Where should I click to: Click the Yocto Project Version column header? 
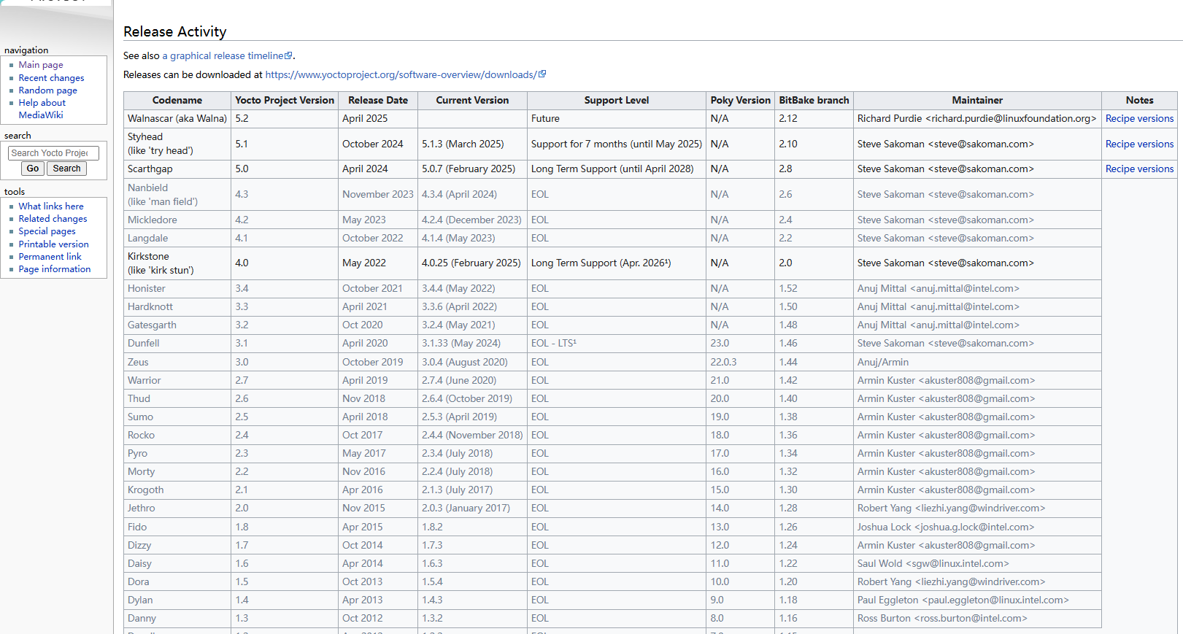click(x=285, y=101)
